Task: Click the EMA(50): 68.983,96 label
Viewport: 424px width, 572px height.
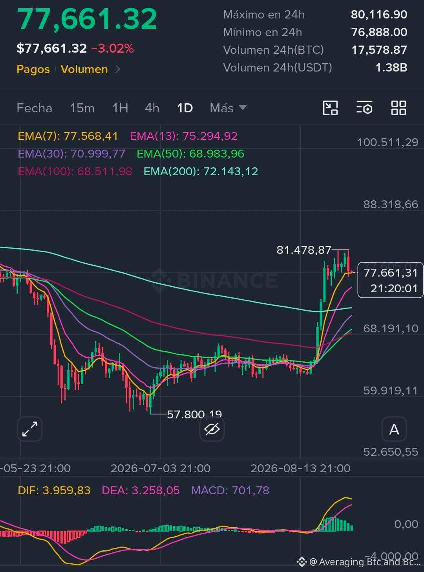Action: tap(190, 154)
